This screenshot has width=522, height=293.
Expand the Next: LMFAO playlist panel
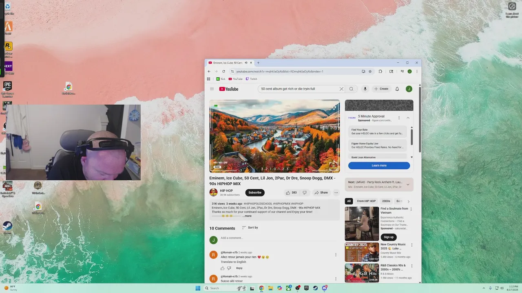coord(409,184)
